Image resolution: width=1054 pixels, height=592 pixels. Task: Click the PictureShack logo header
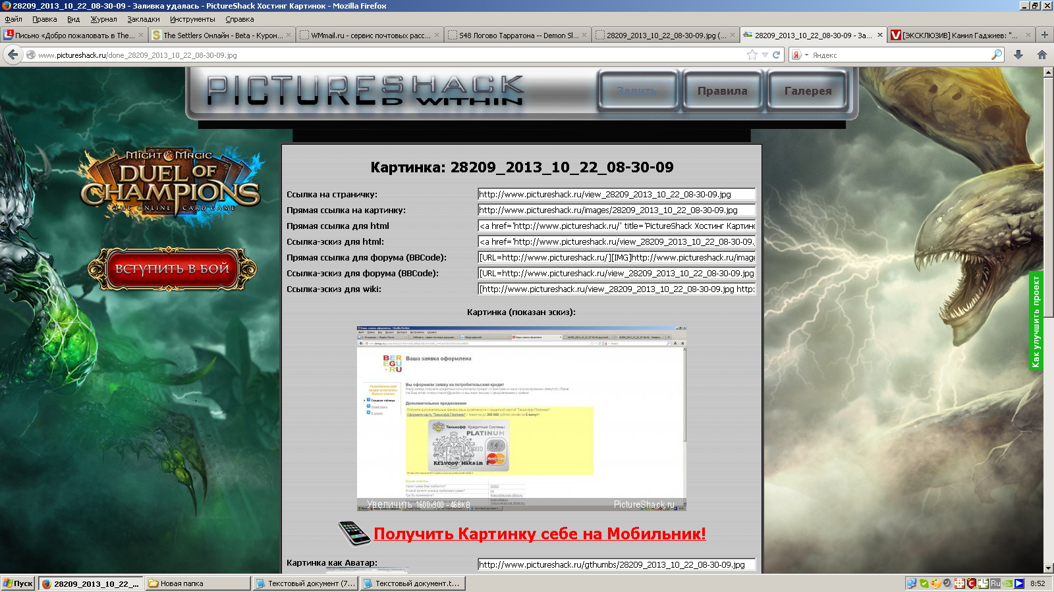[366, 91]
